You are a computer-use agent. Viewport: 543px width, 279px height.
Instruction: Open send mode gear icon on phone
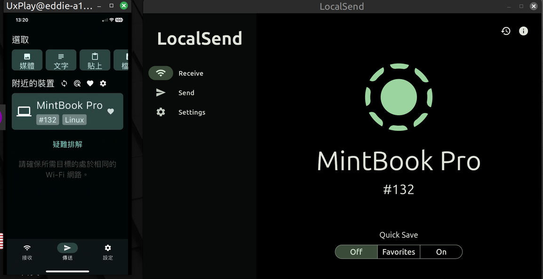point(103,83)
